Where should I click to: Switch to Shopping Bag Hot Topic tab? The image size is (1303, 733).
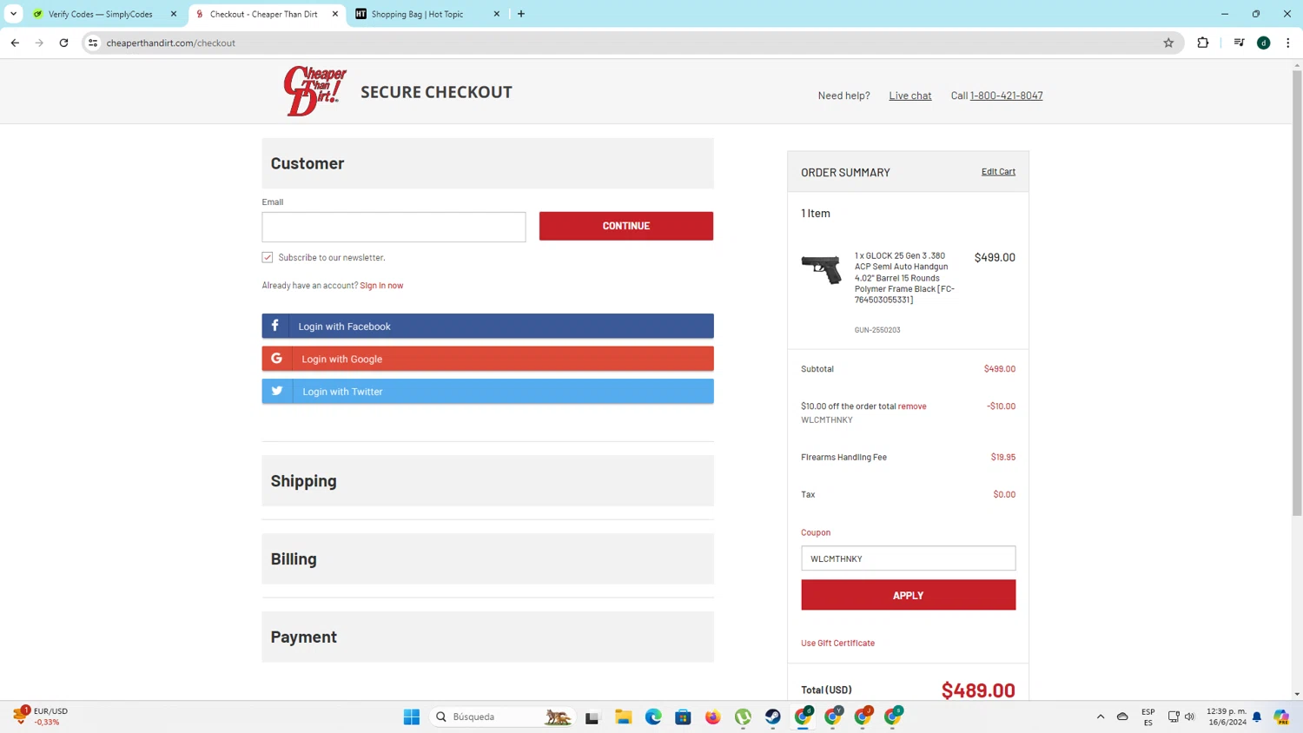click(x=427, y=14)
